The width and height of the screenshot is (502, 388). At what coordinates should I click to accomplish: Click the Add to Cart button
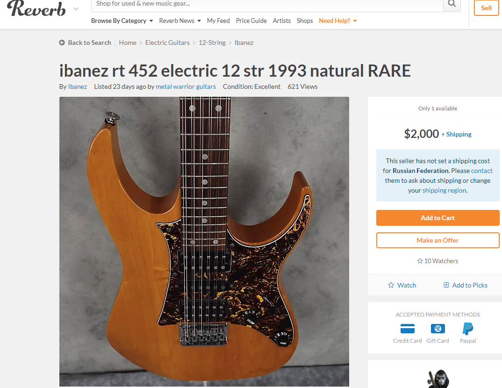coord(437,218)
